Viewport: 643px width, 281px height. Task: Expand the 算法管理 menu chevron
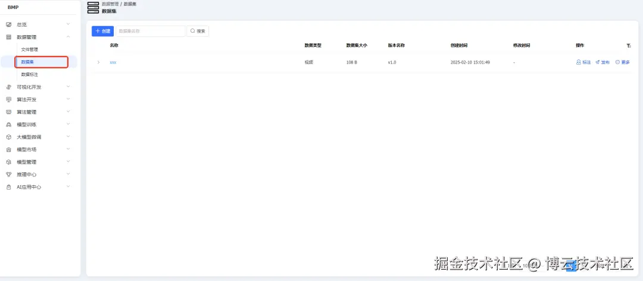coord(68,112)
